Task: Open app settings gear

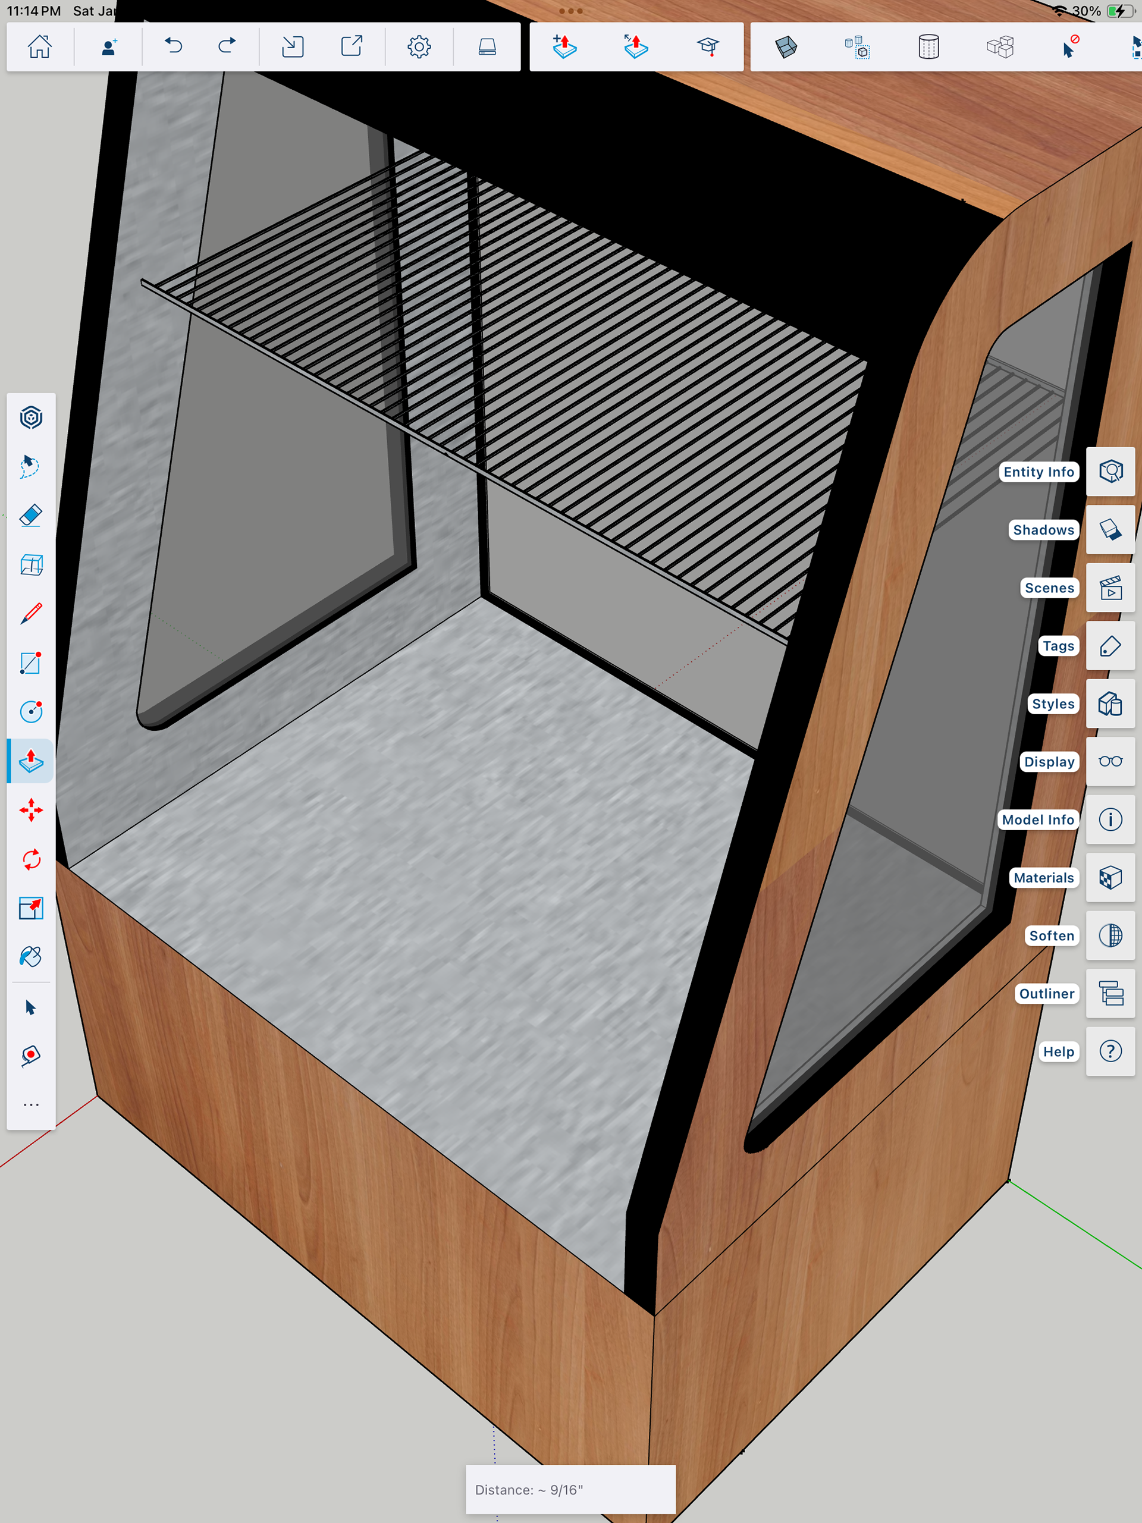Action: tap(419, 47)
